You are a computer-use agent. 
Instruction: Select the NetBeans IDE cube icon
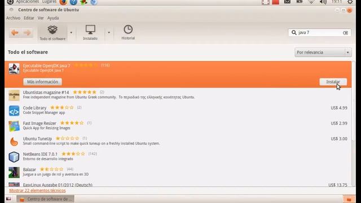14,157
